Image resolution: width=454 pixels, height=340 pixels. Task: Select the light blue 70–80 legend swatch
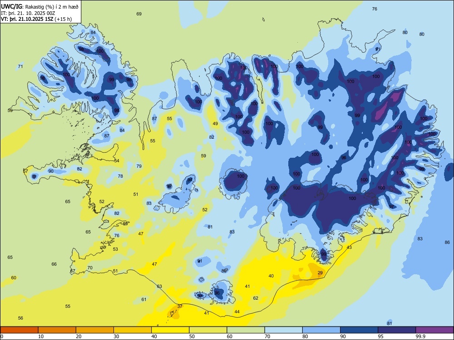pos(283,330)
